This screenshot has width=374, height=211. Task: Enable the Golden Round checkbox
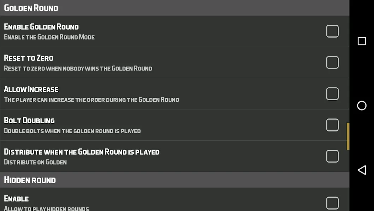coord(332,31)
